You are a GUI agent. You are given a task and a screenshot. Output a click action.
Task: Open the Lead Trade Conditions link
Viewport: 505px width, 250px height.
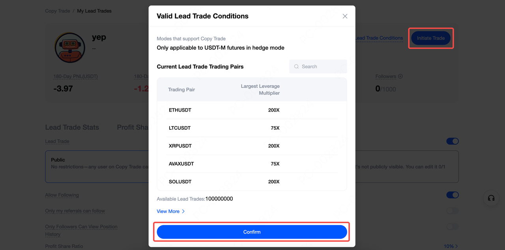click(x=379, y=38)
